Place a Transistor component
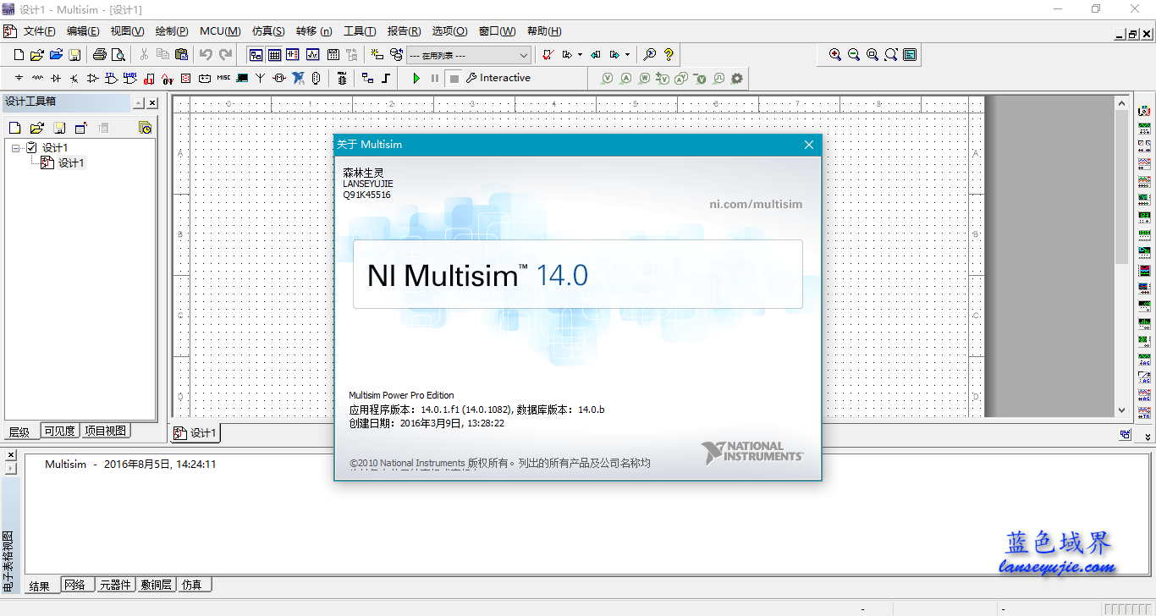Viewport: 1156px width, 616px height. click(74, 78)
